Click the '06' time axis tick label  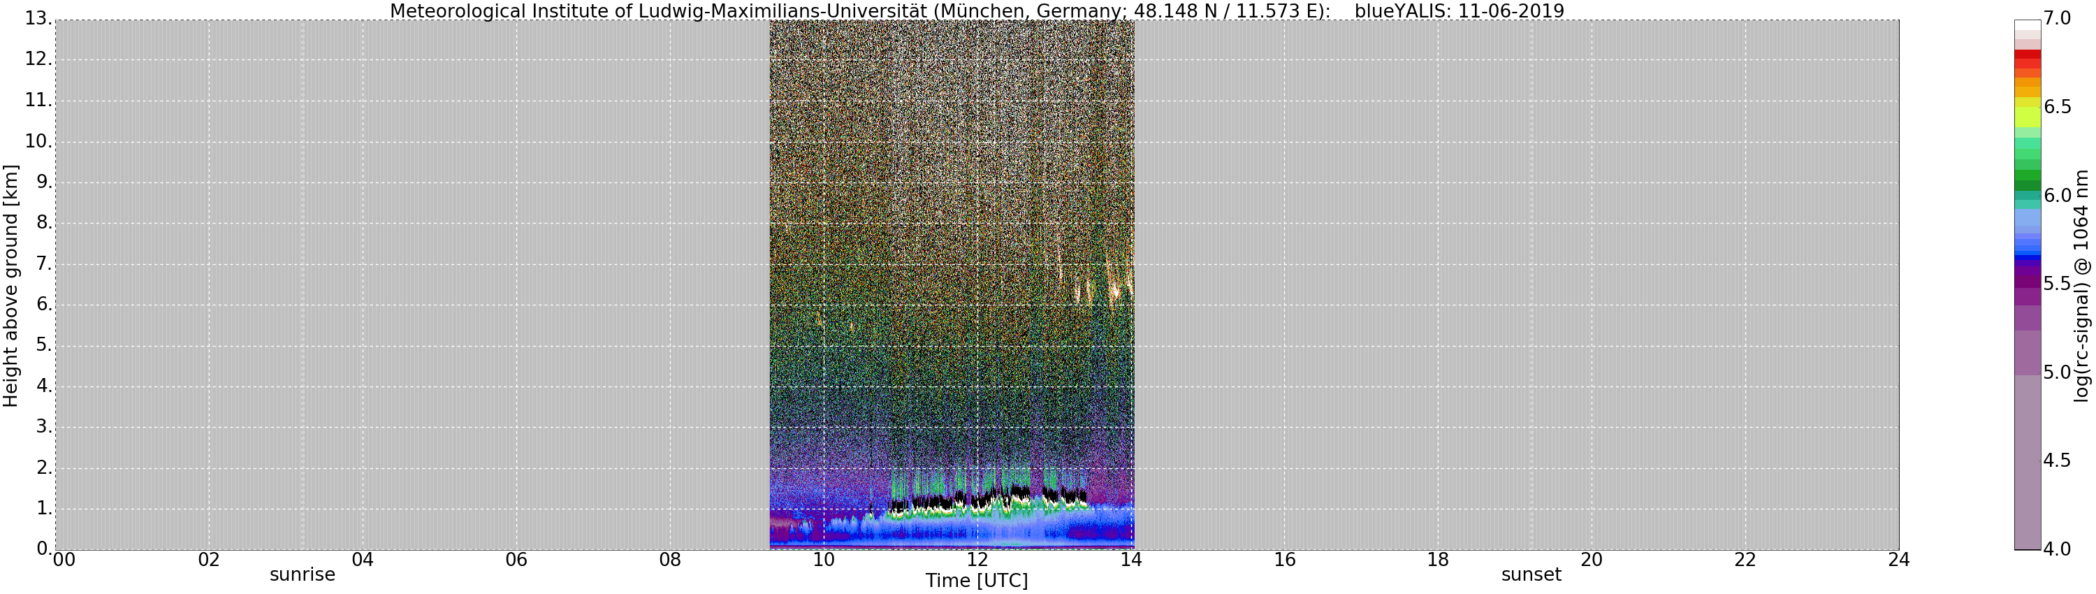pos(517,560)
